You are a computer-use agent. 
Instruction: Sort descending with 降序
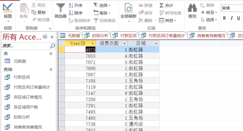coord(76,13)
